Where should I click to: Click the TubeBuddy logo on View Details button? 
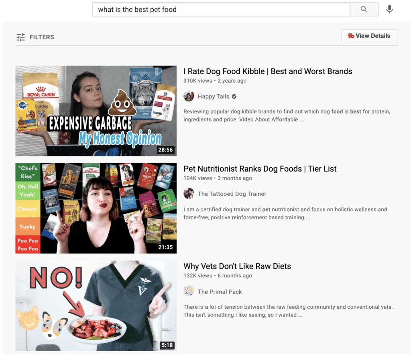[x=351, y=36]
